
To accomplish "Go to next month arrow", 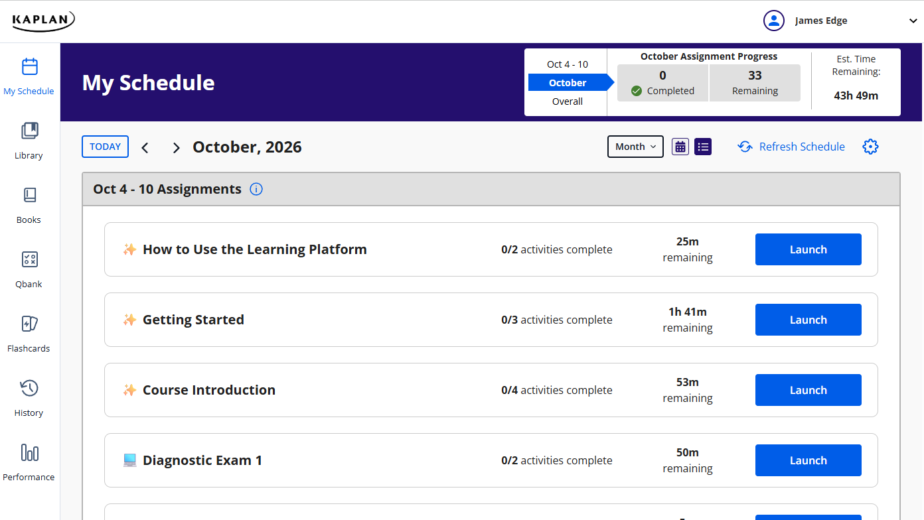I will click(x=176, y=147).
